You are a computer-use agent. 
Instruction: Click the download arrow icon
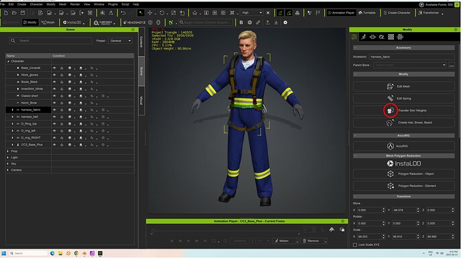276,22
